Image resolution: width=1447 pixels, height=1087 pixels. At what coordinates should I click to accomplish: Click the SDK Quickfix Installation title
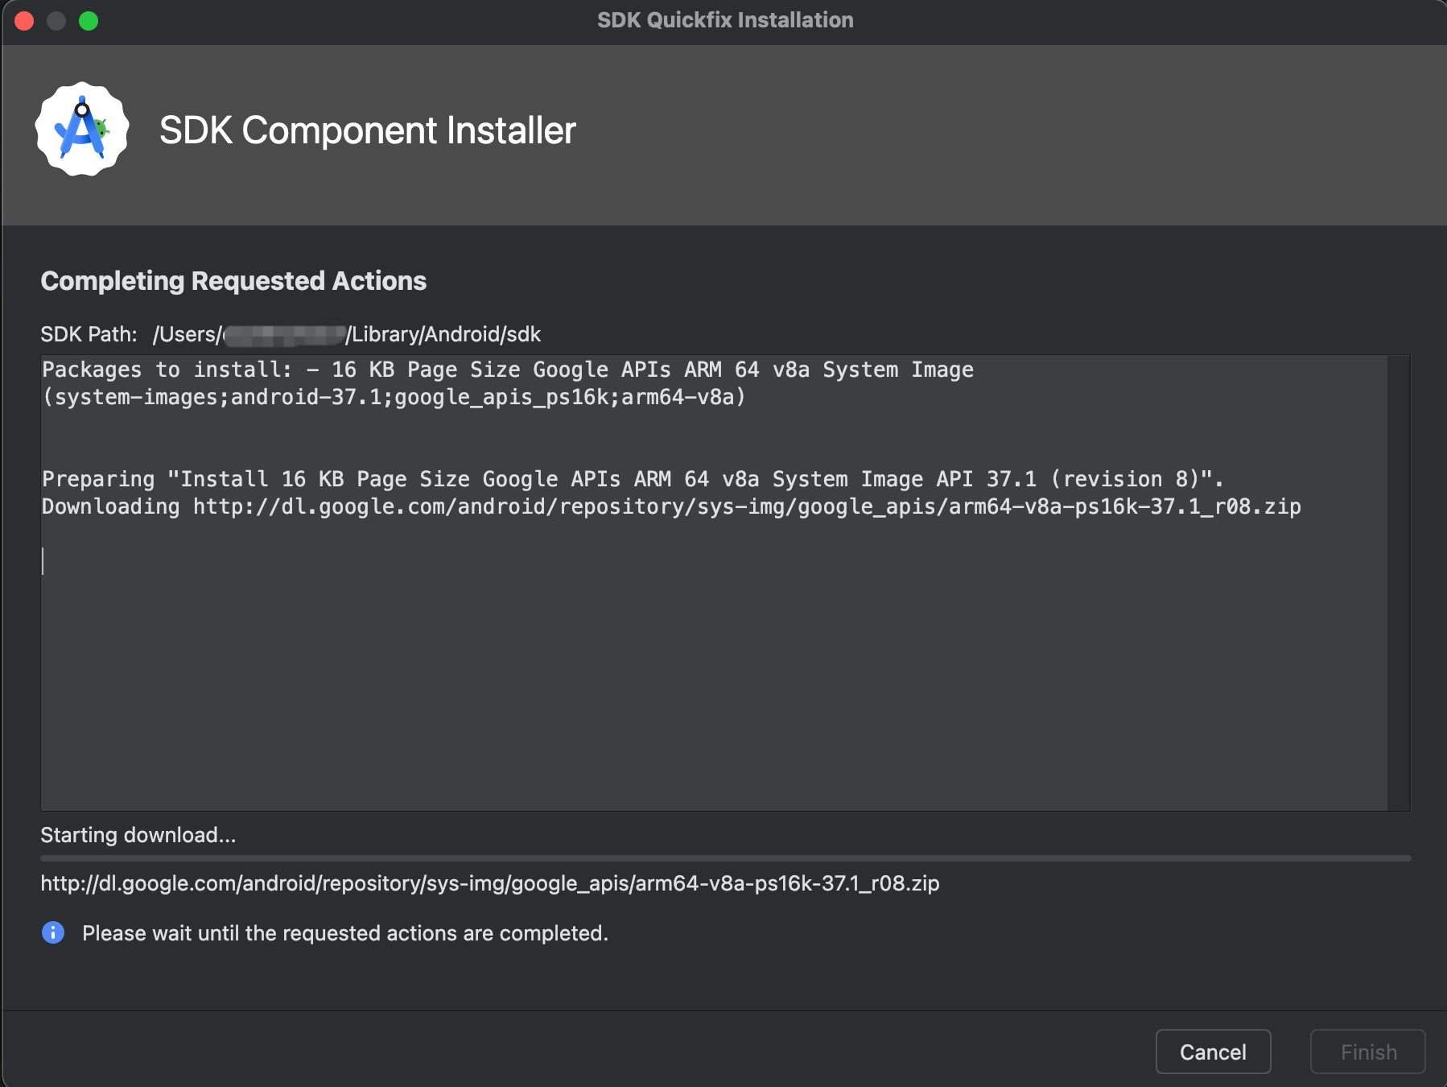click(725, 20)
